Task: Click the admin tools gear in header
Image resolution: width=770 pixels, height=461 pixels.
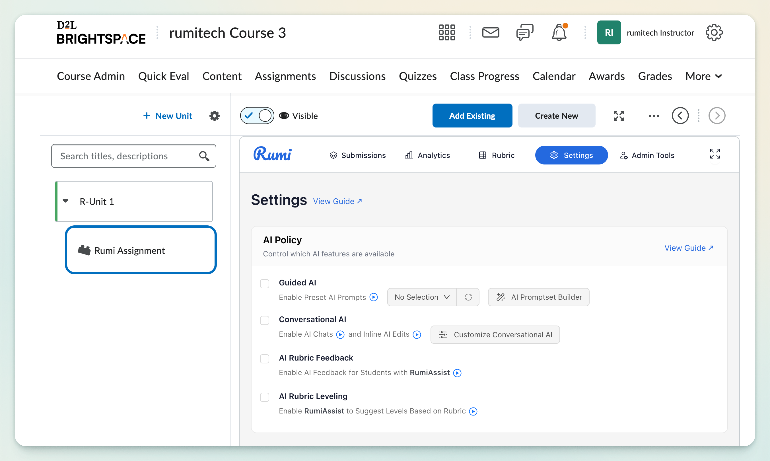Action: [714, 33]
